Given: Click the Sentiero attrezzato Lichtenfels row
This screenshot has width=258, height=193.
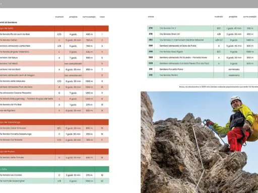Looking at the screenshot, I should pyautogui.click(x=54, y=46).
